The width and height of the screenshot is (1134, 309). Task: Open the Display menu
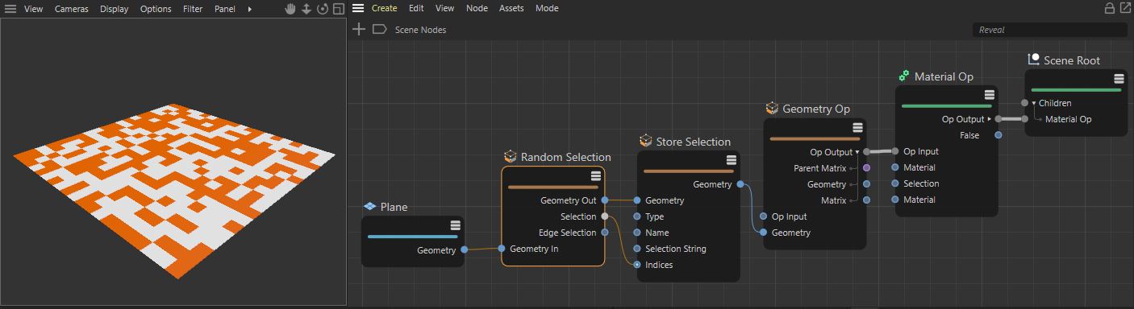[115, 9]
